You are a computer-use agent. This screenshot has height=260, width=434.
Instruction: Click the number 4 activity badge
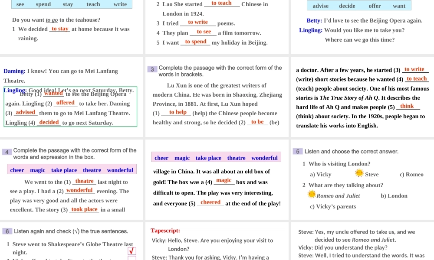pos(7,152)
